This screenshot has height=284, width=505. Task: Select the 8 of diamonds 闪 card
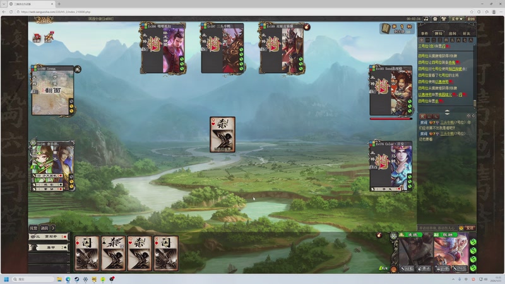[166, 253]
